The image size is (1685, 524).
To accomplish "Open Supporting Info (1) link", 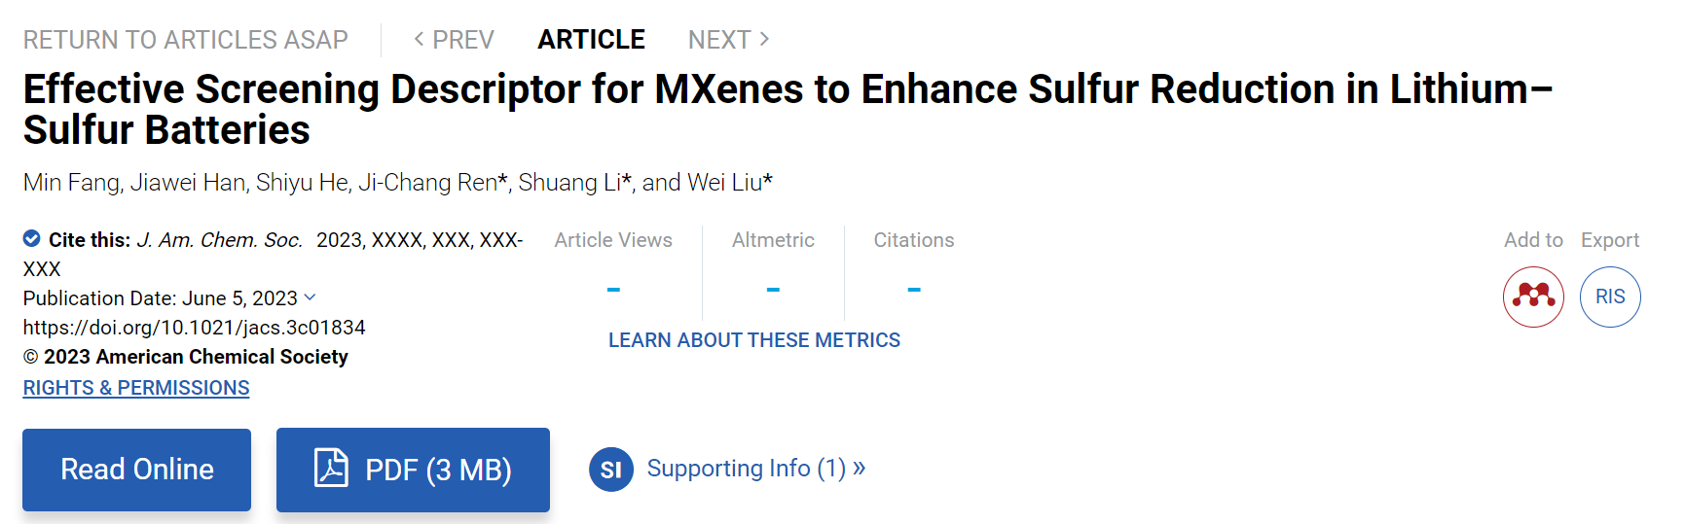I will [756, 469].
